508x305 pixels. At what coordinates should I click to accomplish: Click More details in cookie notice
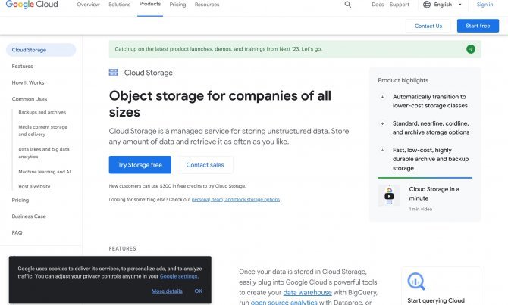pos(167,291)
